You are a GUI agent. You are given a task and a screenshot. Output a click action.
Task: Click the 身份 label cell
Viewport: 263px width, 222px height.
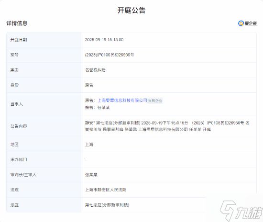[x=44, y=85]
